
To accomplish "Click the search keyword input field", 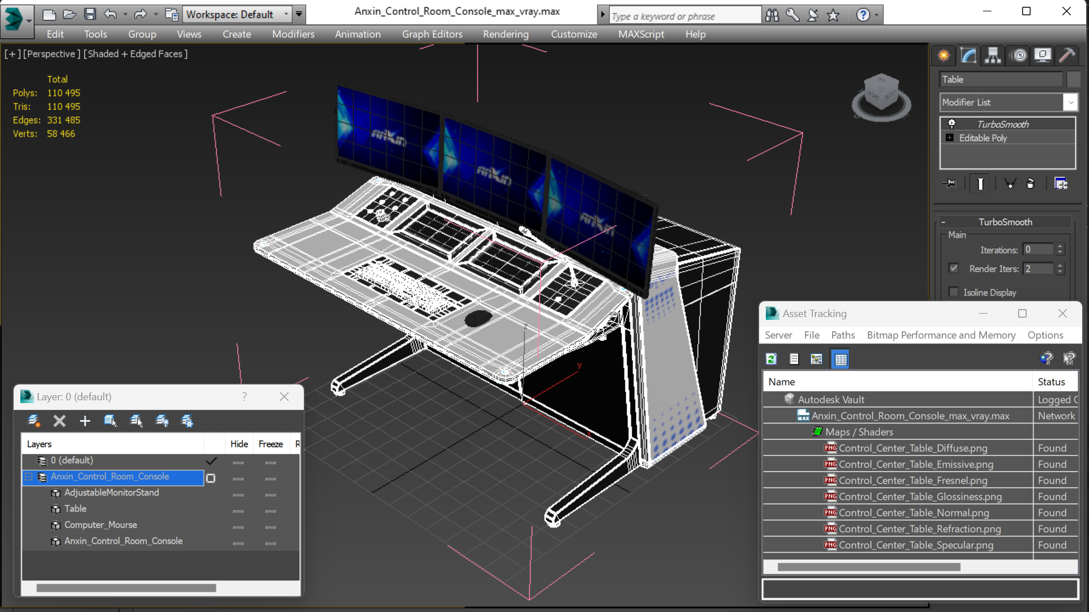I will click(x=685, y=16).
